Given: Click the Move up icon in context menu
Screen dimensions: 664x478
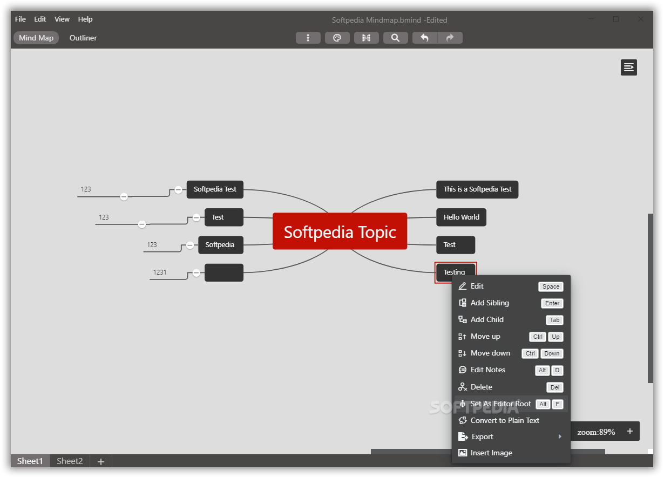Looking at the screenshot, I should [463, 336].
